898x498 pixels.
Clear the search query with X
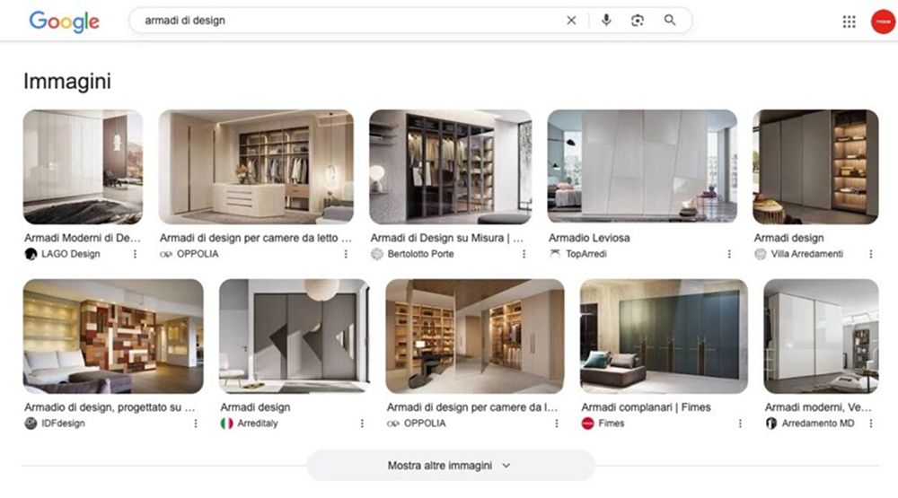(x=571, y=21)
